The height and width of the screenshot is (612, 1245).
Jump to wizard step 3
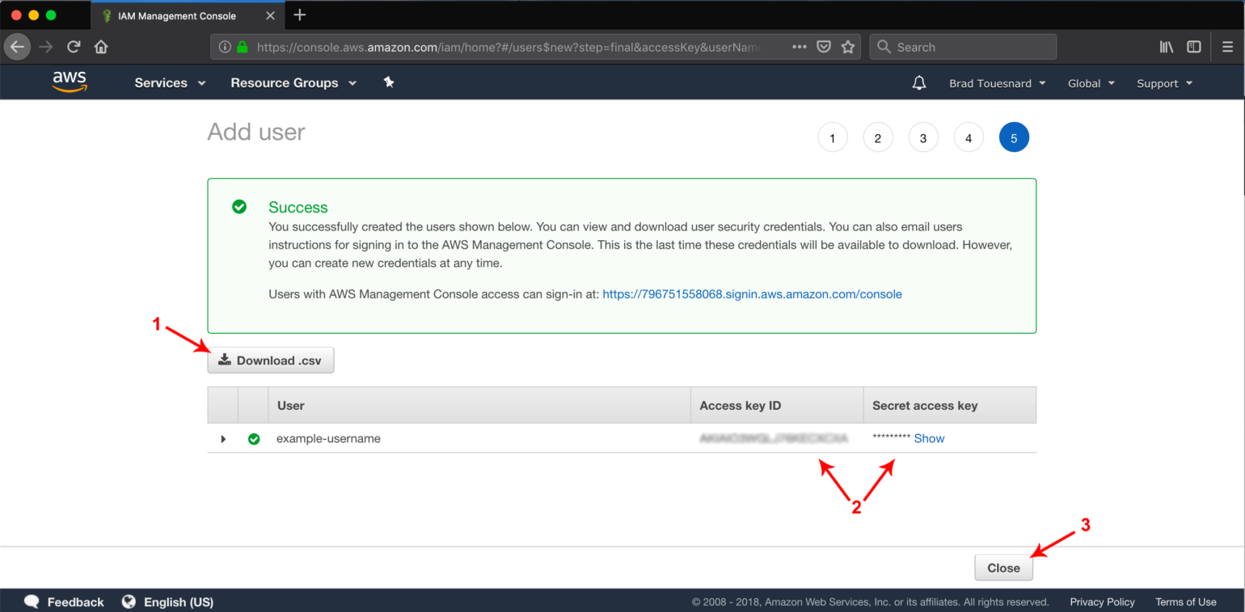pyautogui.click(x=923, y=138)
